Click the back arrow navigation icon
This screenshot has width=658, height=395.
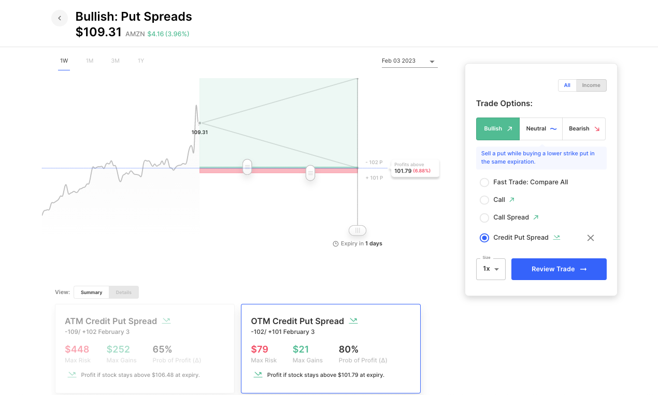click(59, 18)
